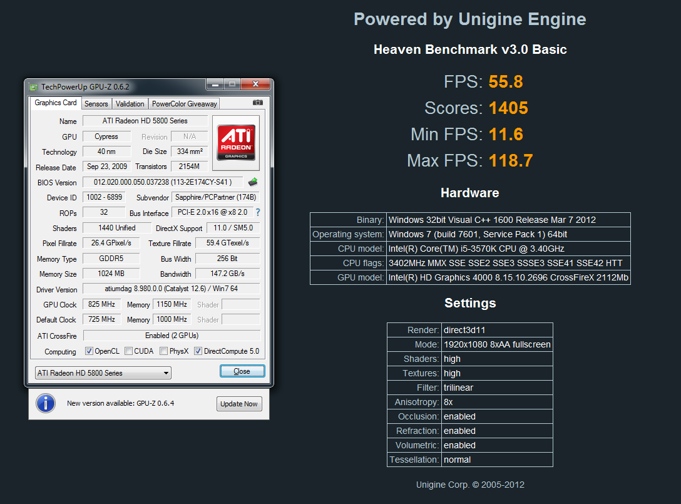Click the BIOS Version field
Screen dimensions: 681x504
(163, 182)
